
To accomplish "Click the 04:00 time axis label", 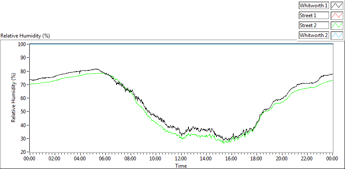I will pos(80,159).
